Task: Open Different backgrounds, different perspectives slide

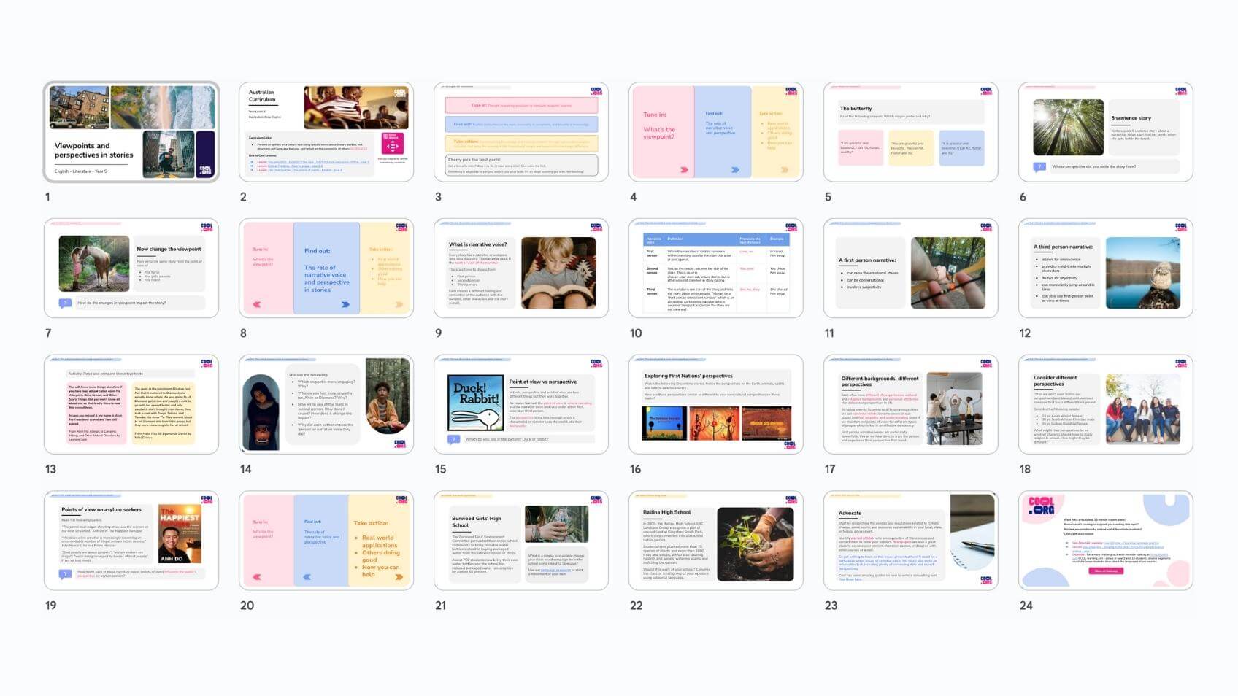Action: click(x=910, y=405)
